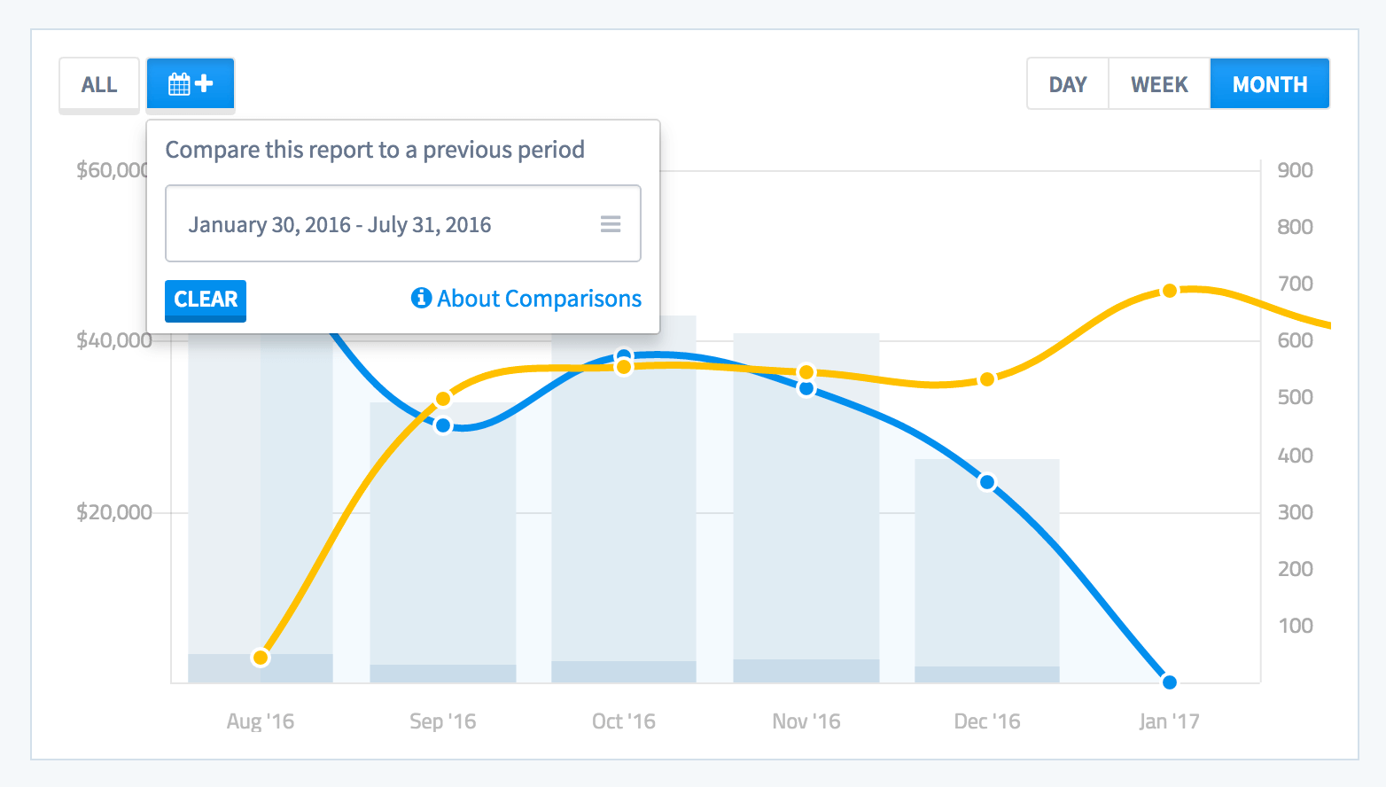Image resolution: width=1386 pixels, height=787 pixels.
Task: Enable the DAY view
Action: coord(1067,83)
